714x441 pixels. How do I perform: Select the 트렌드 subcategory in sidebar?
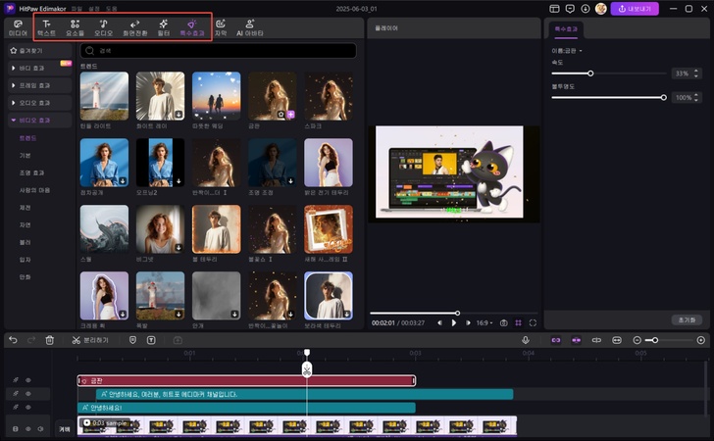click(27, 138)
